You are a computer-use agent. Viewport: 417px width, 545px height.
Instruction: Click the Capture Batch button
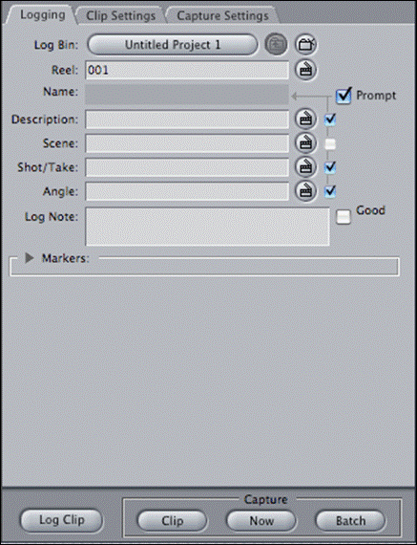click(350, 521)
